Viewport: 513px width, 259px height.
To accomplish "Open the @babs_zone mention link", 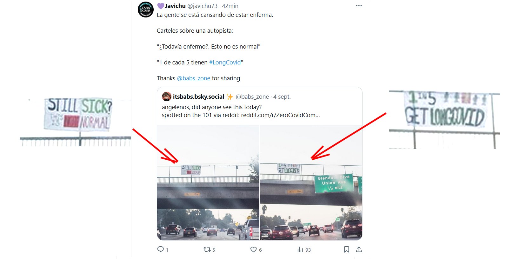I will tap(193, 78).
